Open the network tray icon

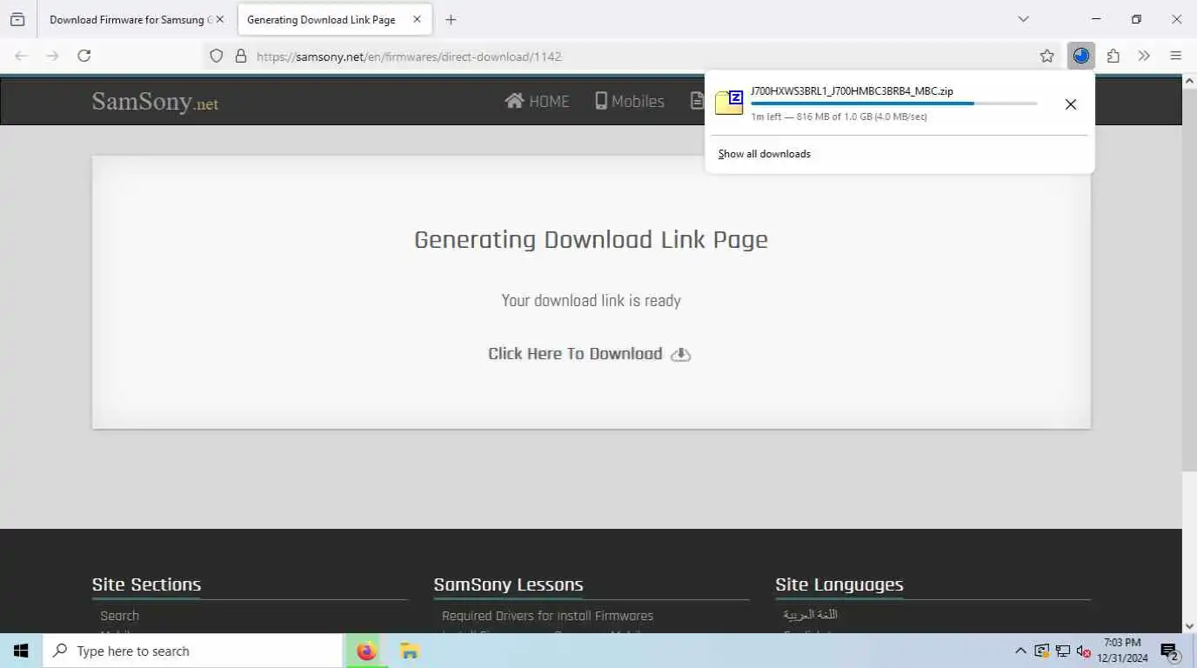(1063, 651)
